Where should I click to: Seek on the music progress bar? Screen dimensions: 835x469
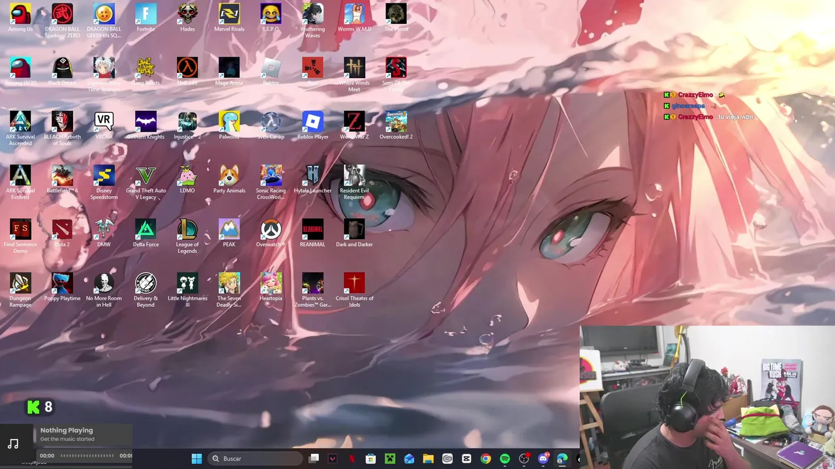coord(87,456)
